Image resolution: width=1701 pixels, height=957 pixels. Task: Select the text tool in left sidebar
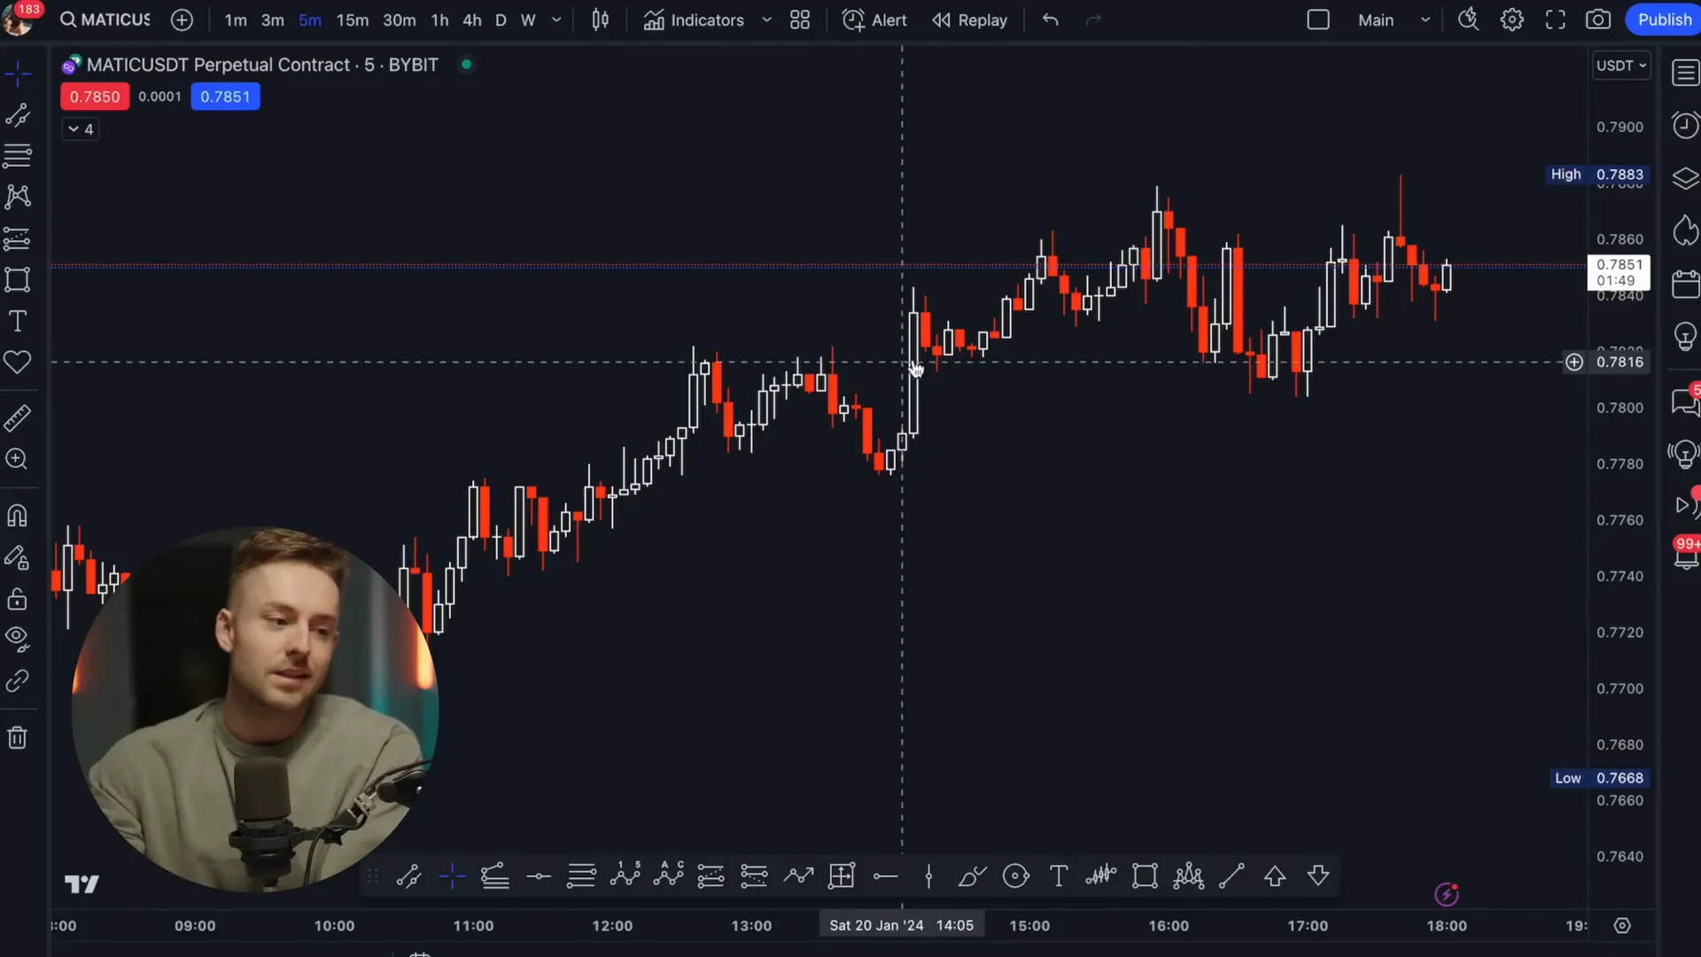(18, 321)
